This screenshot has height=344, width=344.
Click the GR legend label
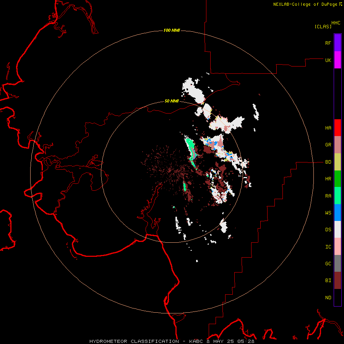click(328, 145)
